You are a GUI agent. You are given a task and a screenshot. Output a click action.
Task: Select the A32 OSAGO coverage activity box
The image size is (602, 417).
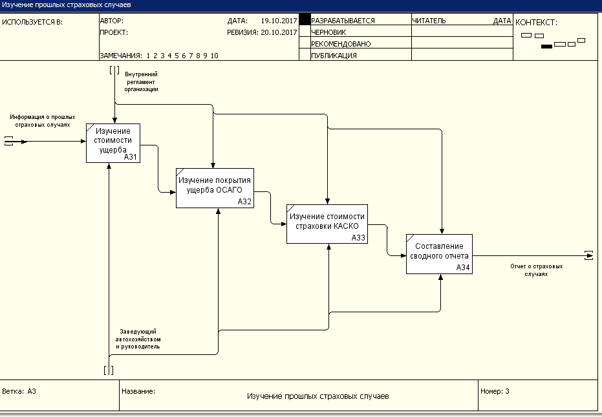click(x=215, y=188)
